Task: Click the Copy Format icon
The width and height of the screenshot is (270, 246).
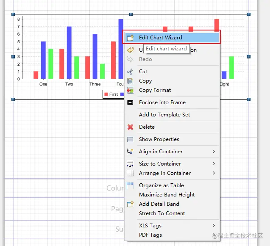Action: click(x=130, y=90)
